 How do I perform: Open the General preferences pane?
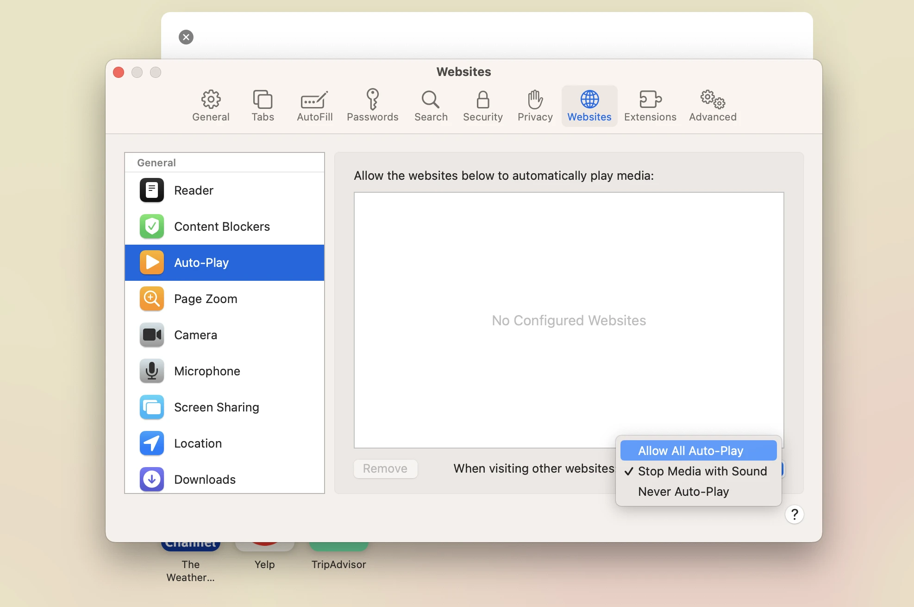coord(211,105)
